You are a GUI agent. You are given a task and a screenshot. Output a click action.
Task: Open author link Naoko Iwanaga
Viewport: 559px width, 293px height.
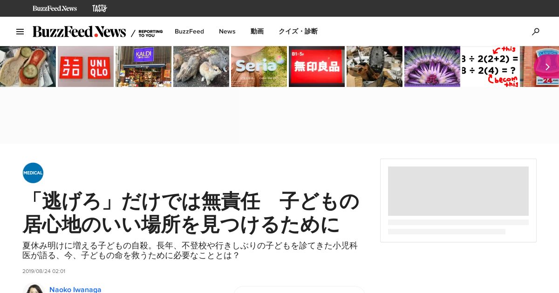(75, 289)
